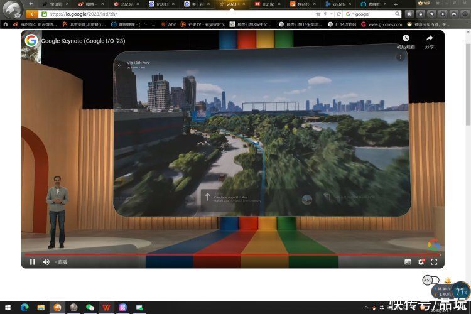Click the Share arrow on video
This screenshot has width=471, height=314.
430,38
